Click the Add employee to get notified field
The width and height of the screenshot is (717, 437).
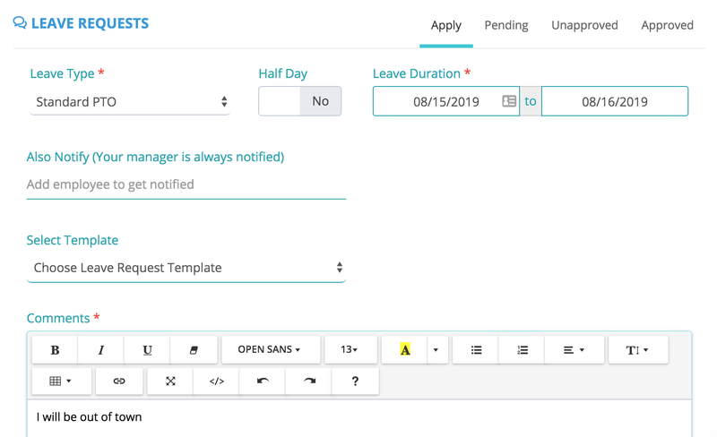(186, 184)
